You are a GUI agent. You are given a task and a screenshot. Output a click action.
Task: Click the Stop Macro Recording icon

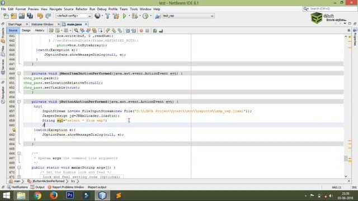tap(147, 31)
